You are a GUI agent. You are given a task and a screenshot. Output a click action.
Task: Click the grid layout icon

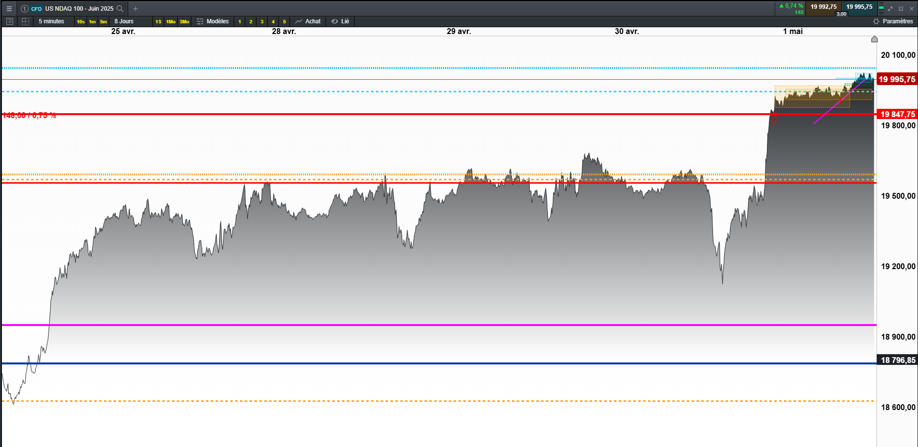click(x=26, y=21)
